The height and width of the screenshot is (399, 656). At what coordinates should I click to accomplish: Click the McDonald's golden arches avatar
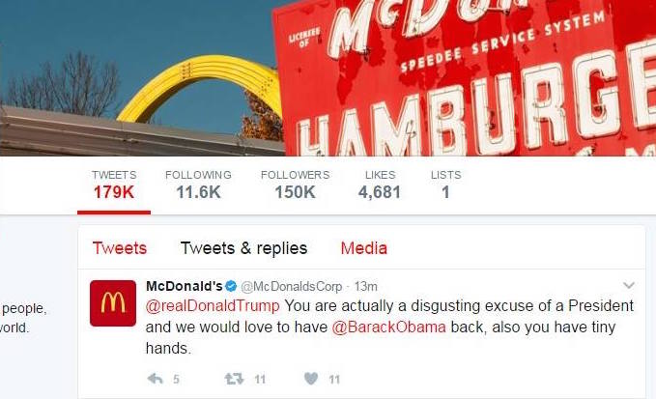coord(113,303)
